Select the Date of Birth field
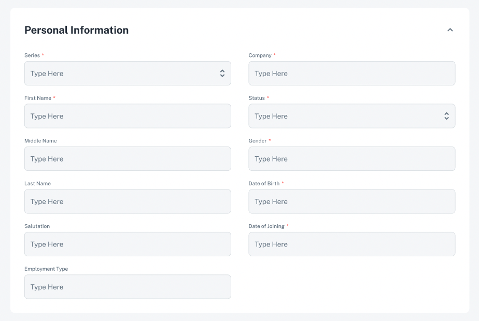The height and width of the screenshot is (321, 479). pos(351,201)
